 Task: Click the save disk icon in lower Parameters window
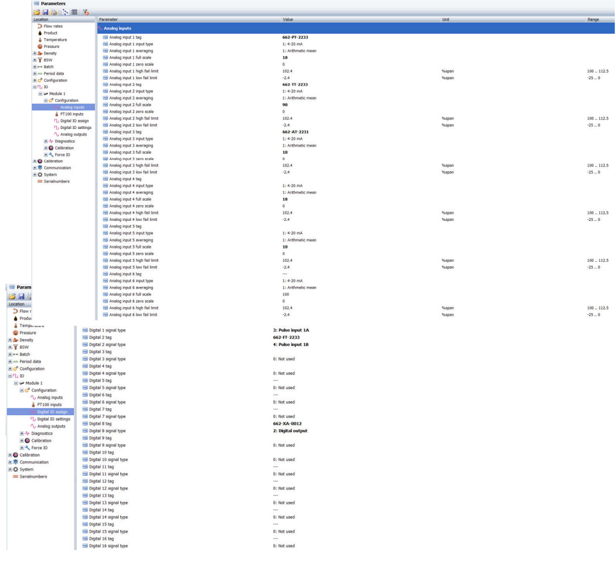pos(21,296)
